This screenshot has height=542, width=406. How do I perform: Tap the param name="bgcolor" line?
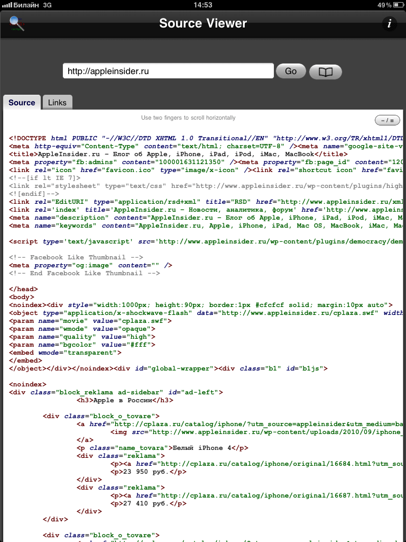(82, 345)
